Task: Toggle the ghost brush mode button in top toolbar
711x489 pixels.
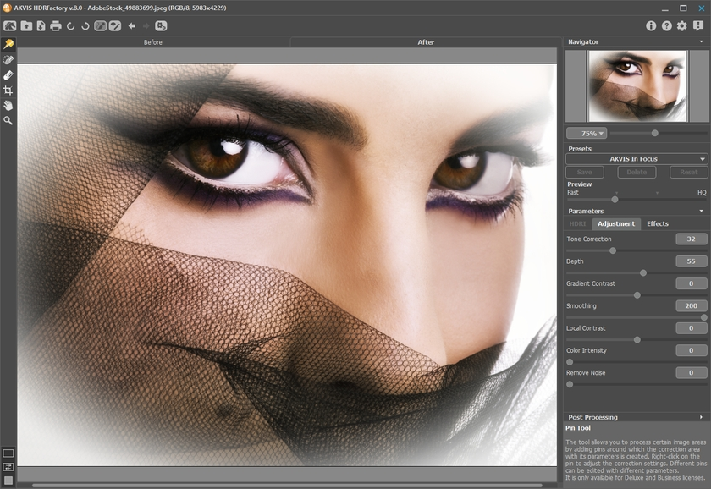Action: 115,26
